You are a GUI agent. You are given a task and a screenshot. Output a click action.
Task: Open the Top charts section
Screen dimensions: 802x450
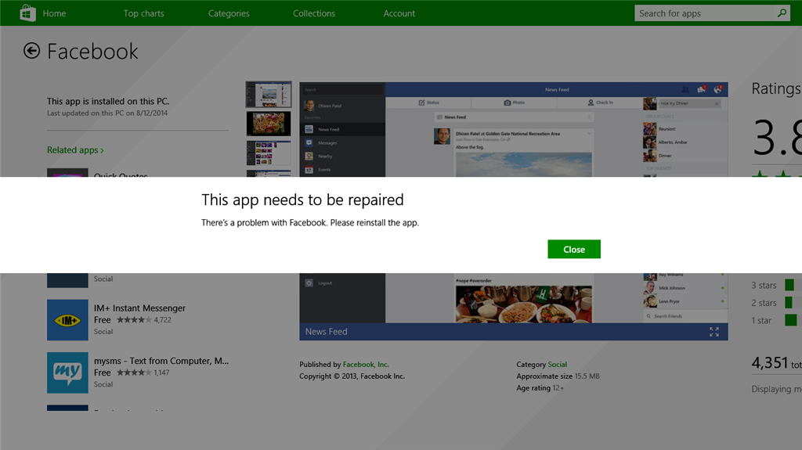[x=144, y=13]
